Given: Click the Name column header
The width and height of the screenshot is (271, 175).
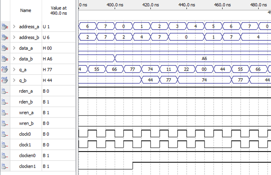Looking at the screenshot, I should click(26, 10).
